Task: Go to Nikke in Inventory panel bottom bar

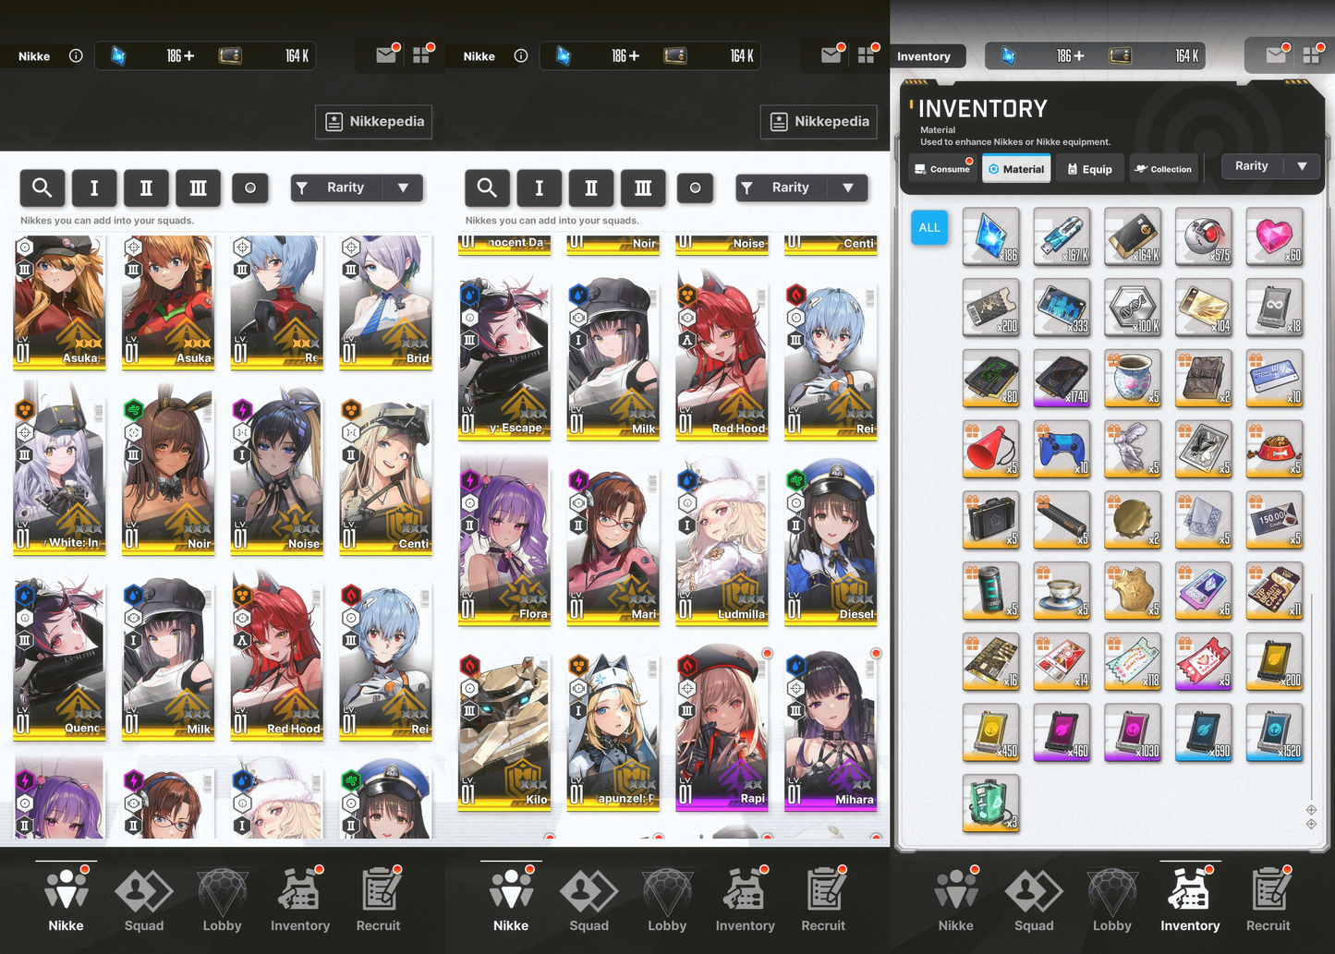Action: point(956,900)
